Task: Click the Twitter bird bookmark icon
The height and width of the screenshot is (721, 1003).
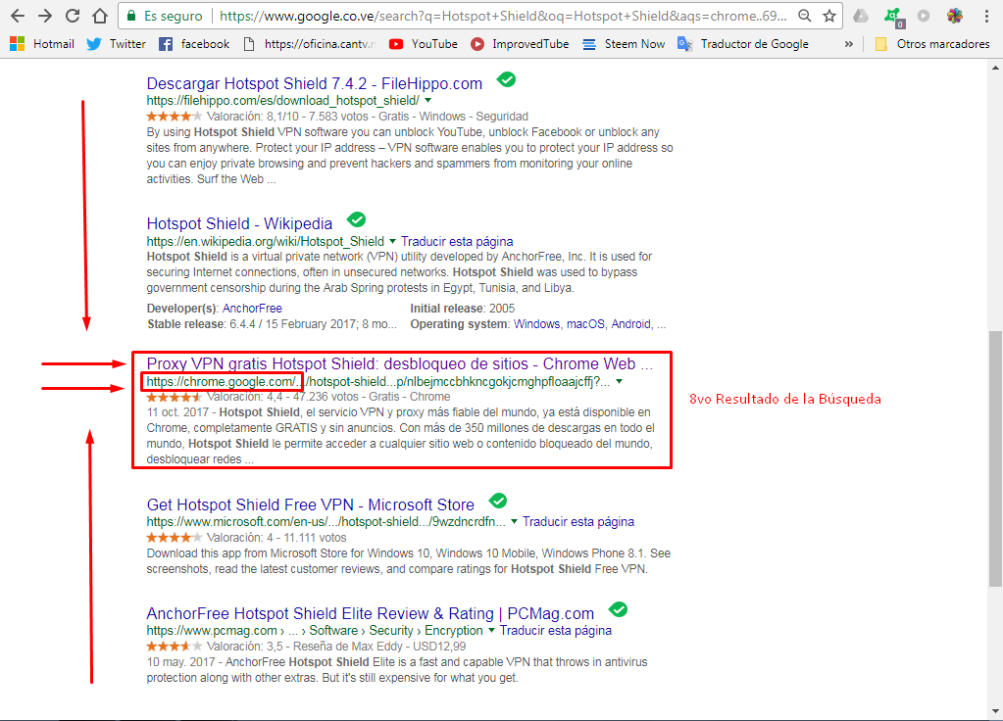Action: (x=94, y=44)
